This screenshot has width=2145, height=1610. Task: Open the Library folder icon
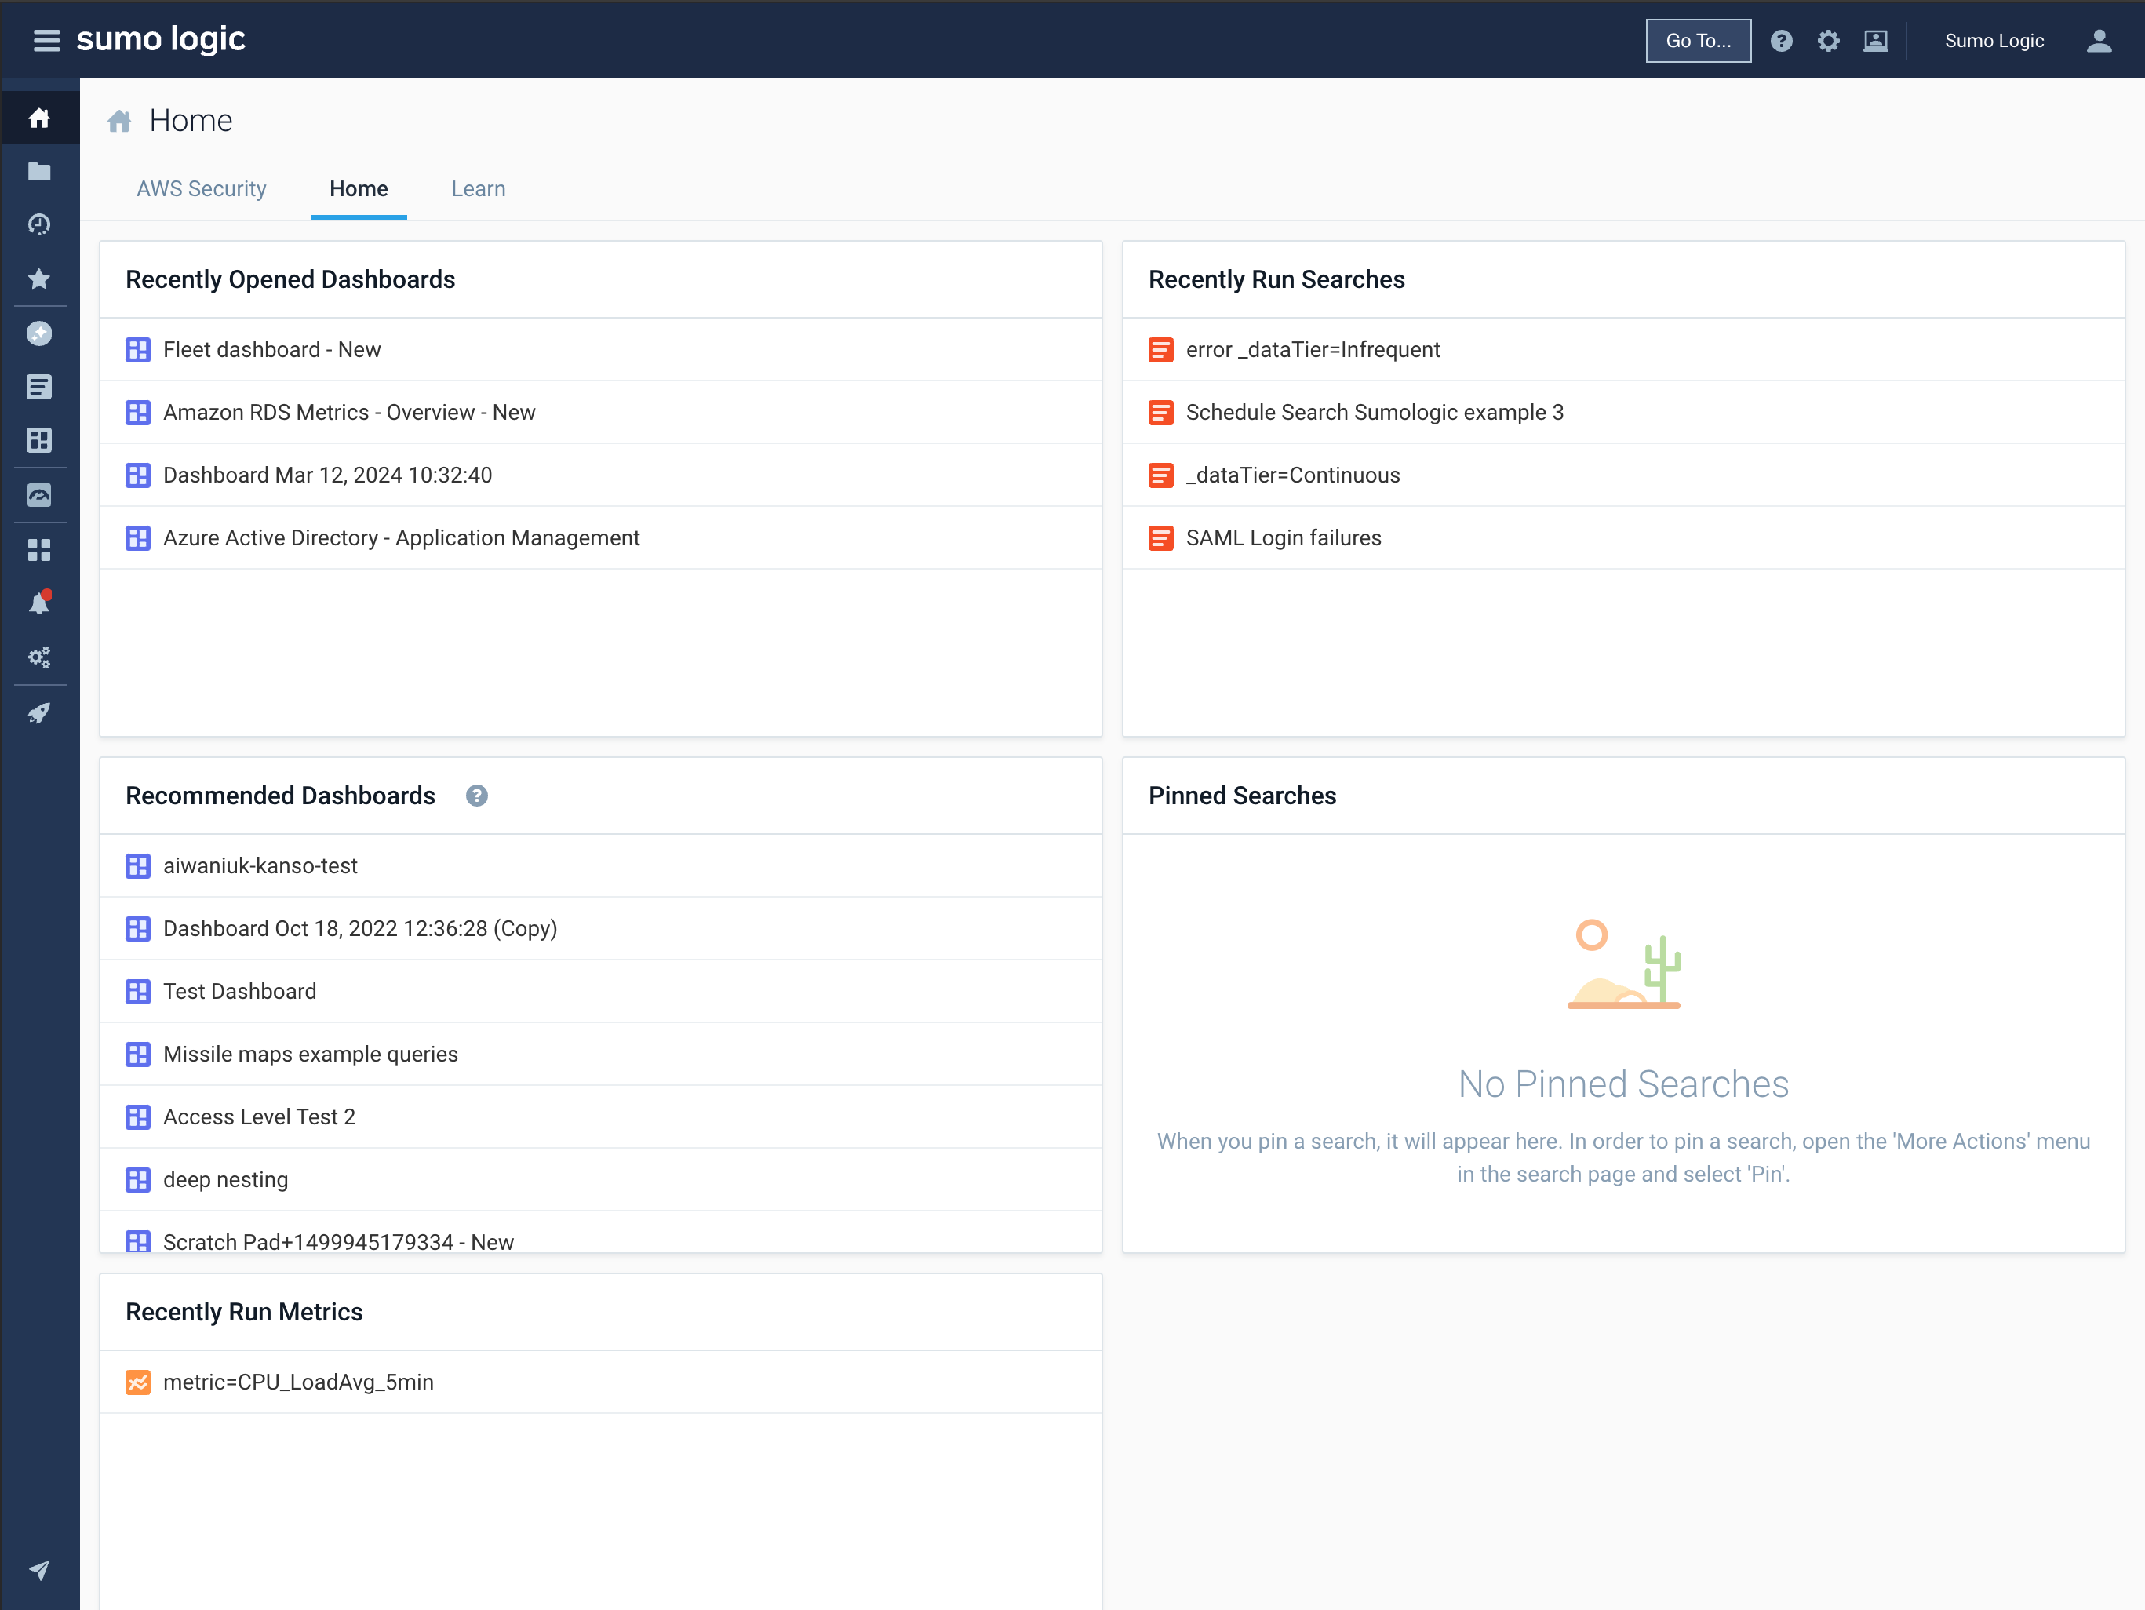40,171
